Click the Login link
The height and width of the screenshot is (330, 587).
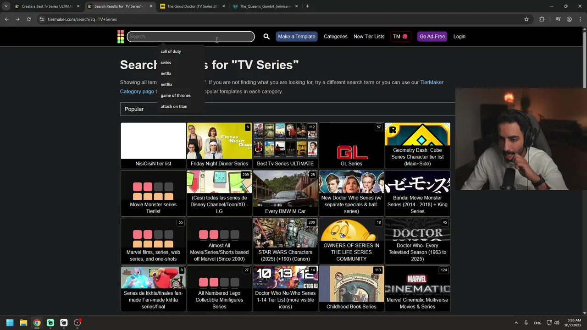[460, 37]
